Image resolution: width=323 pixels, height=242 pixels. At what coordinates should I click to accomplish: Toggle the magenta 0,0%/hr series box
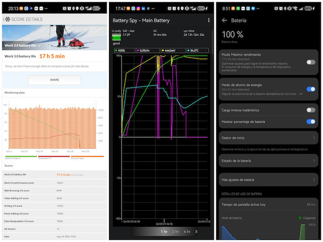(148, 50)
